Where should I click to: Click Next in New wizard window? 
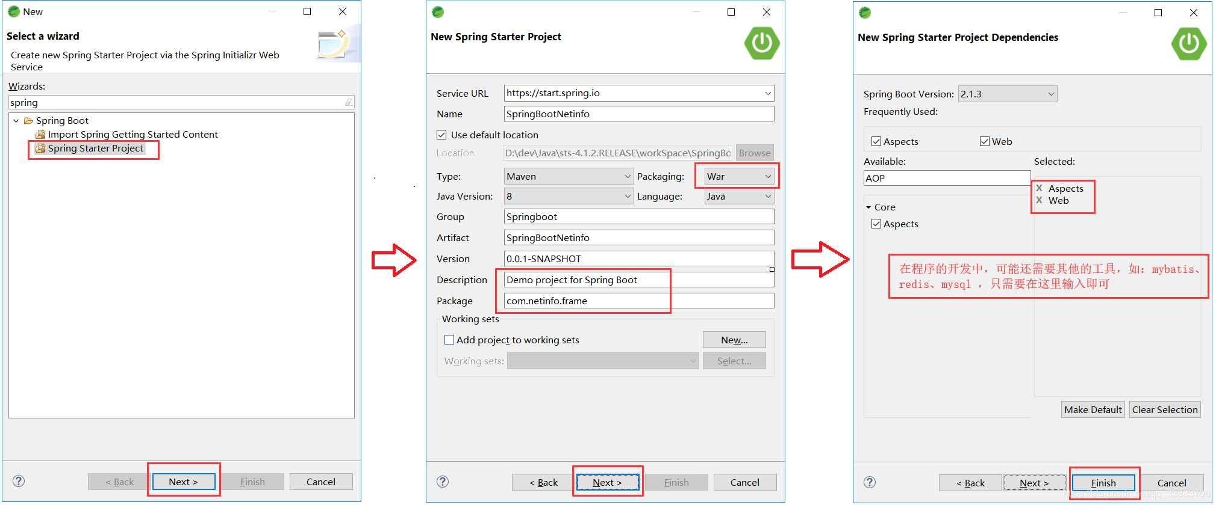pos(183,482)
